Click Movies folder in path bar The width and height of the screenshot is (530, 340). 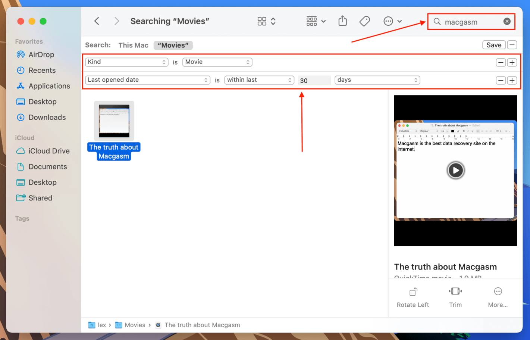(130, 325)
